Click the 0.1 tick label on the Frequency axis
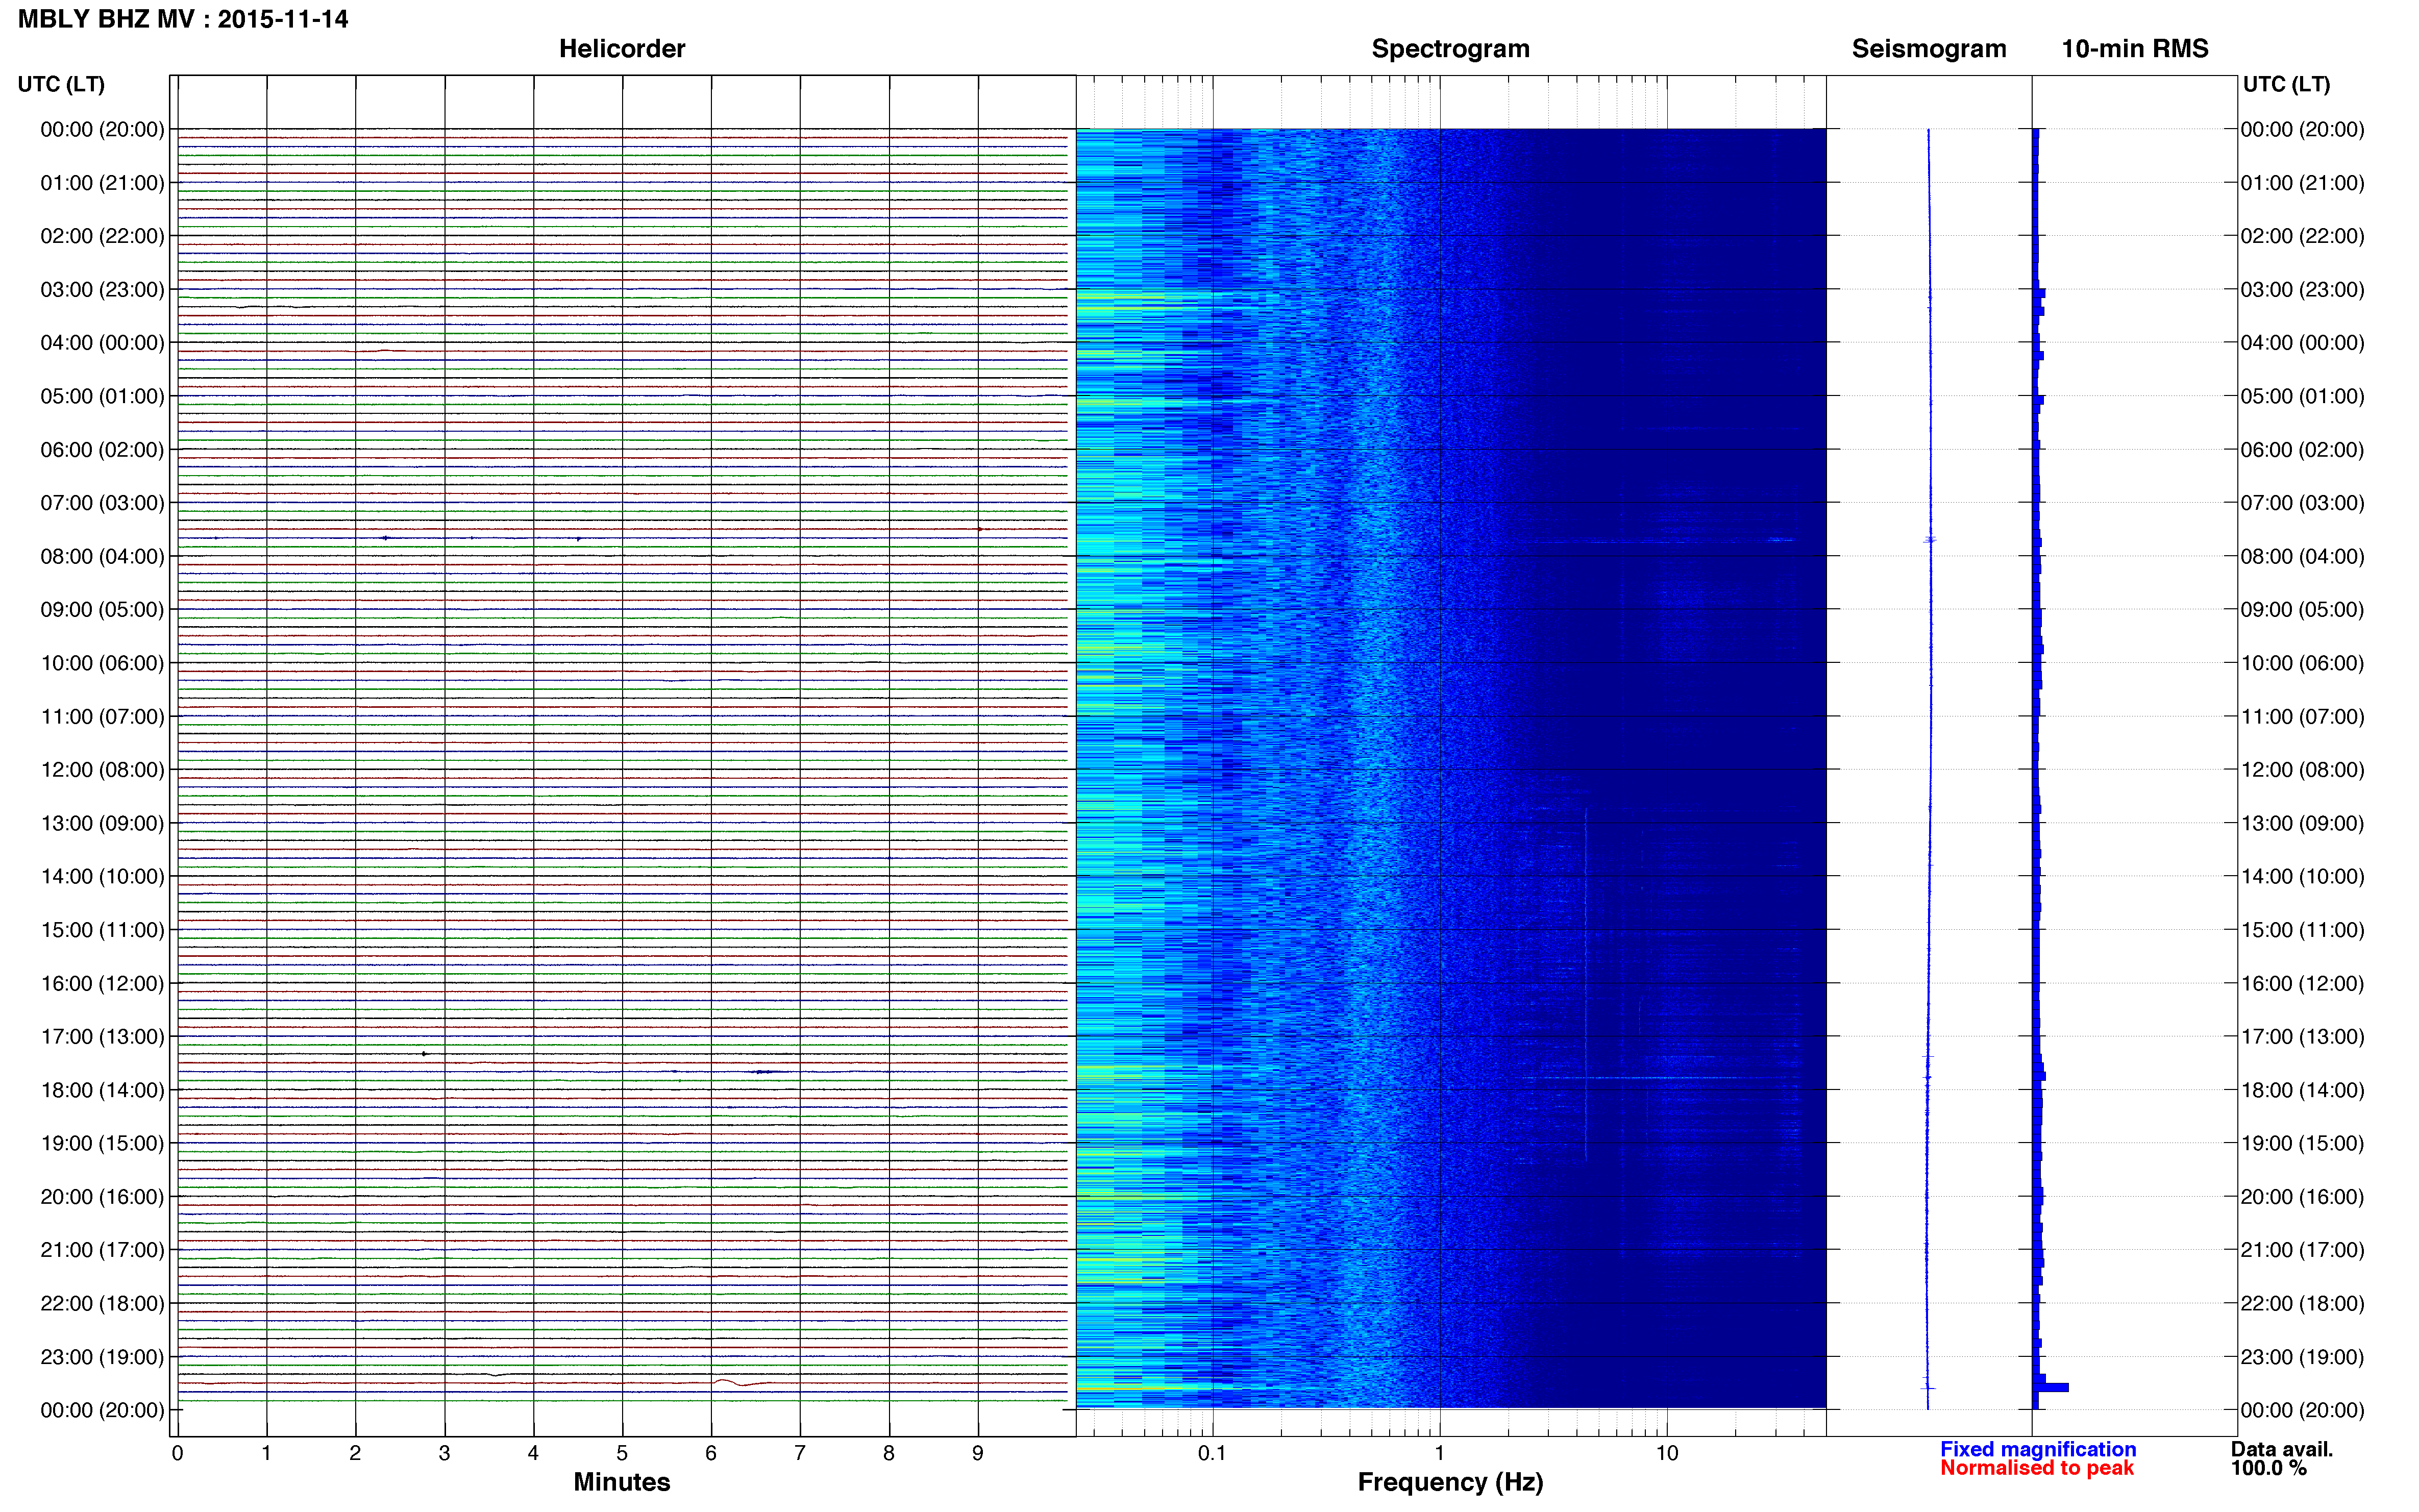This screenshot has width=2419, height=1512. pyautogui.click(x=1212, y=1454)
